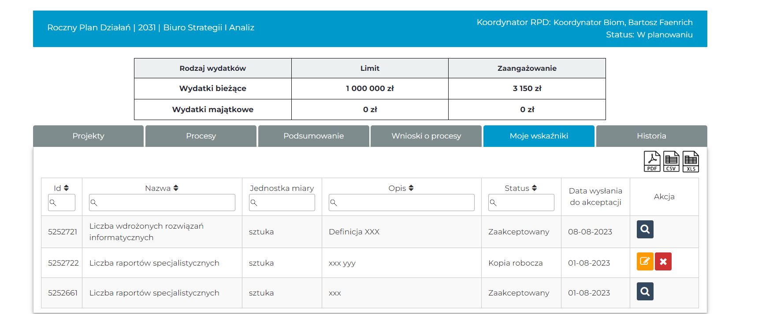This screenshot has height=314, width=758.
Task: Edit the draft indicator 5252722
Action: (645, 262)
